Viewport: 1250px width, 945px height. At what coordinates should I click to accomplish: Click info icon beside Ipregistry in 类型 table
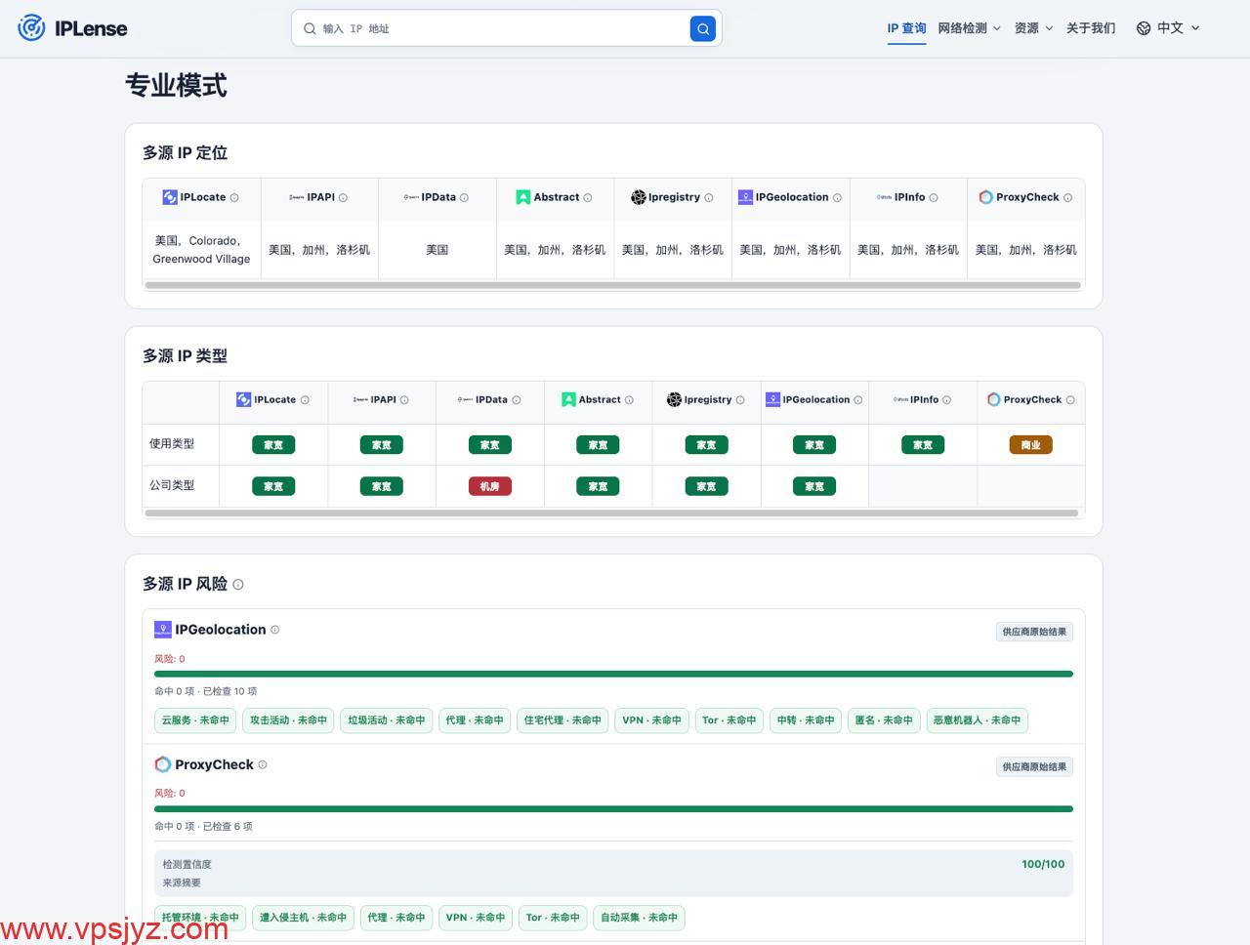click(740, 400)
